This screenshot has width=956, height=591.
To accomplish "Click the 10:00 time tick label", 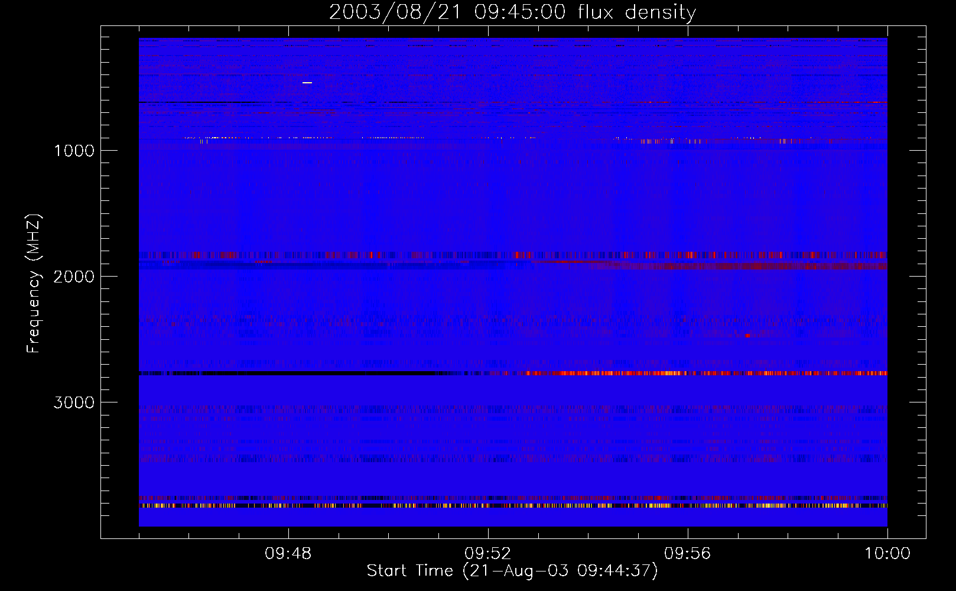I will coord(887,554).
